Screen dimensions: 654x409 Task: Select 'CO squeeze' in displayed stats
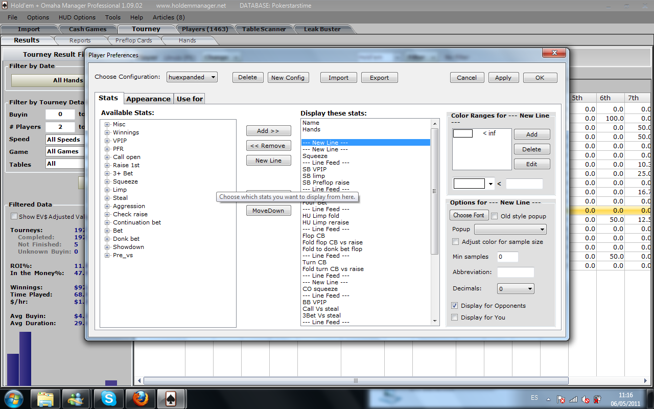pos(320,289)
